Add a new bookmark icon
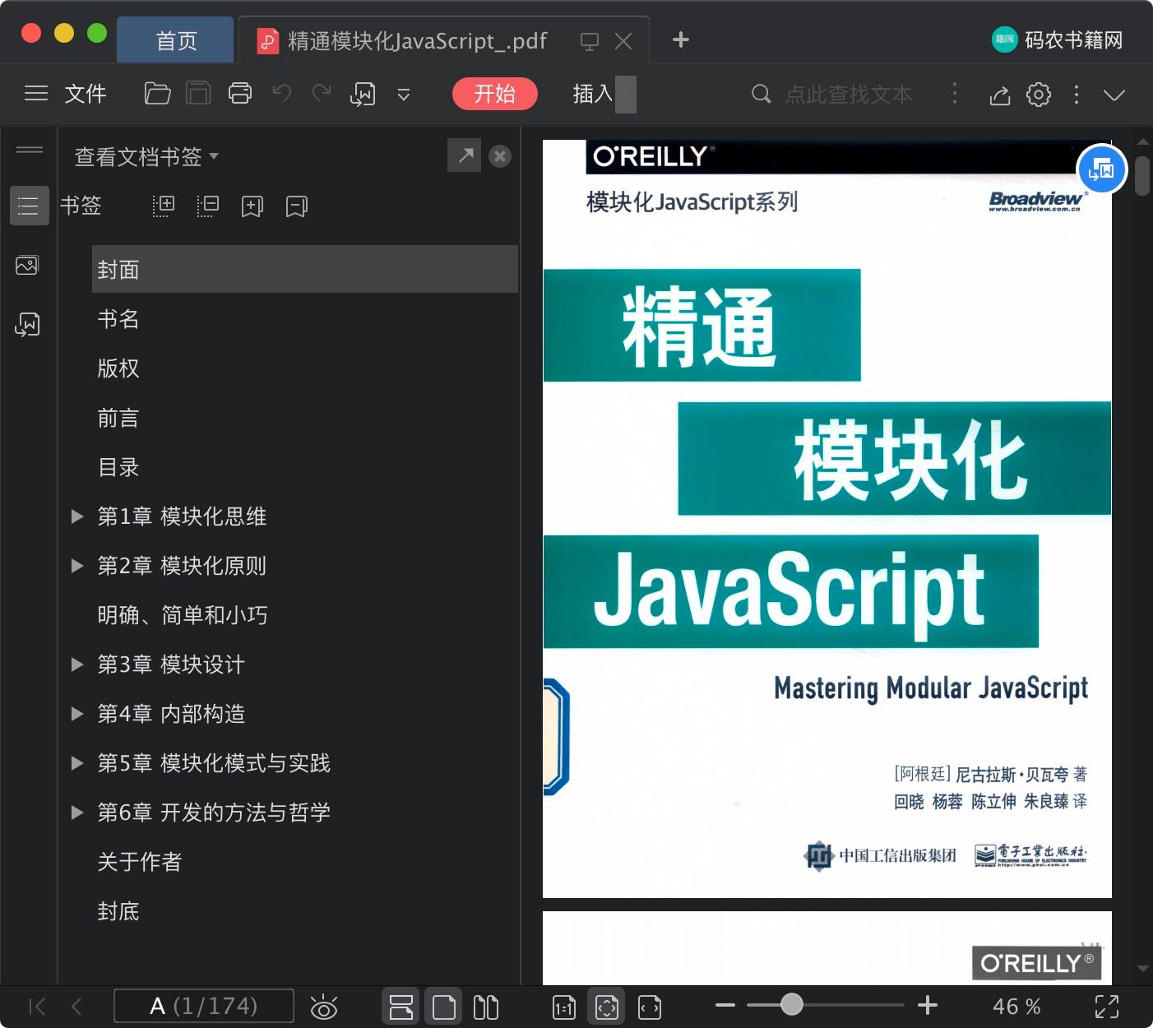 pyautogui.click(x=252, y=206)
